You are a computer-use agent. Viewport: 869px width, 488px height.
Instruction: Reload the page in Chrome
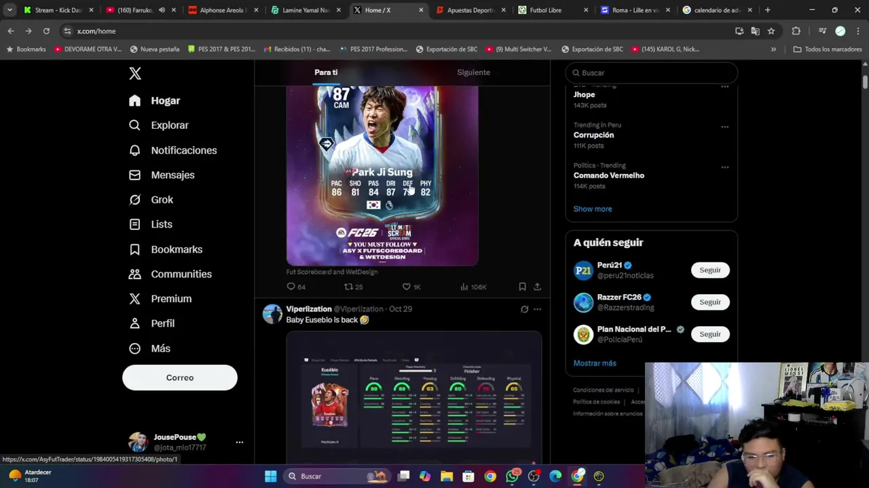(46, 31)
